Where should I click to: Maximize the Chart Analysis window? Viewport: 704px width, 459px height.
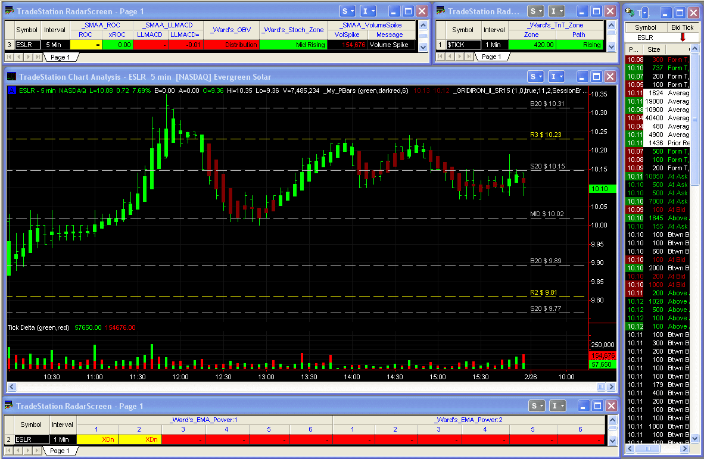coord(596,77)
